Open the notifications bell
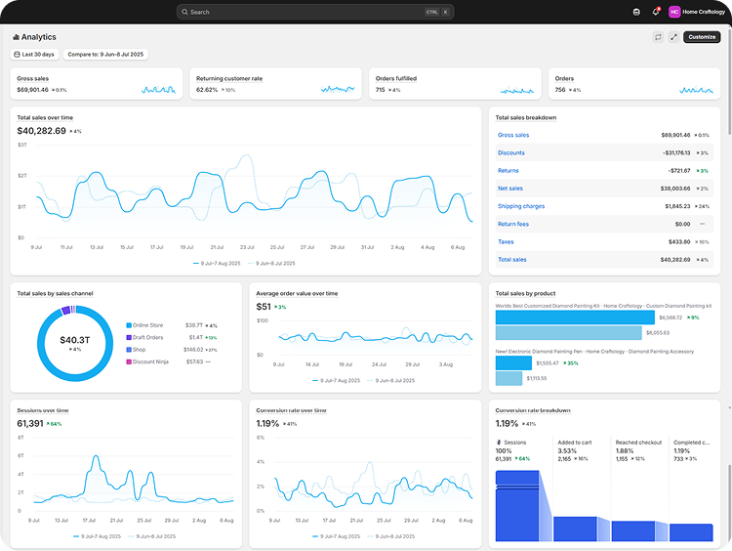Screen dimensions: 732x551 [x=656, y=12]
